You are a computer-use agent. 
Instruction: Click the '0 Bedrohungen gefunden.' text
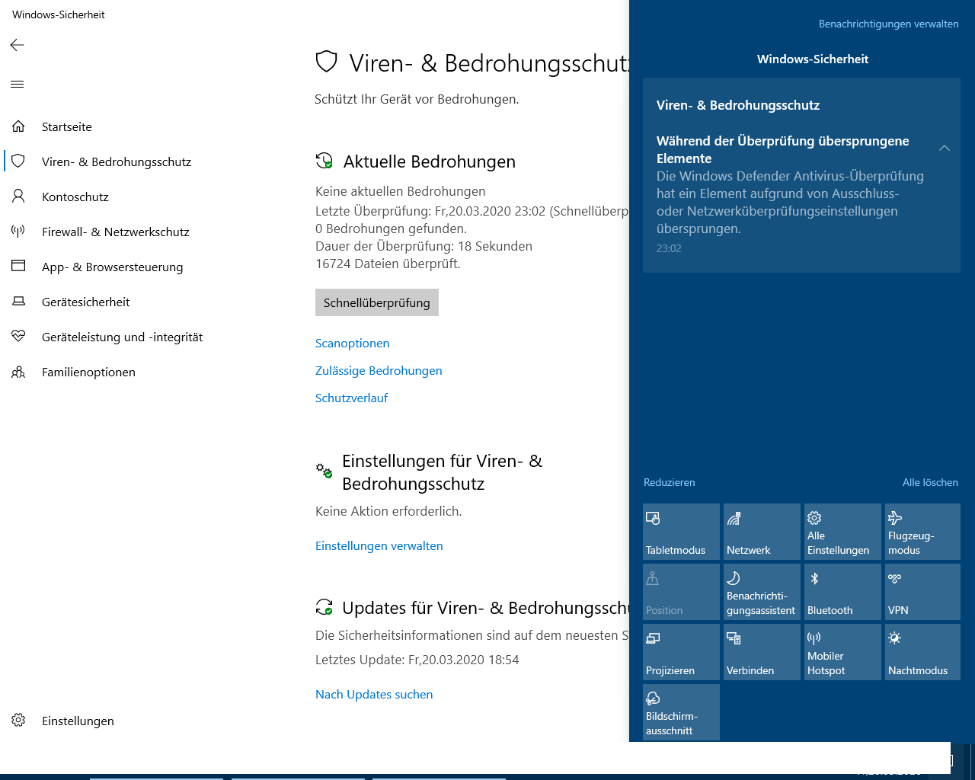point(391,229)
